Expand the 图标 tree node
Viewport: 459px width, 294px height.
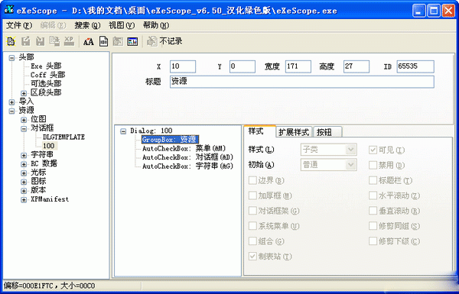click(x=24, y=182)
